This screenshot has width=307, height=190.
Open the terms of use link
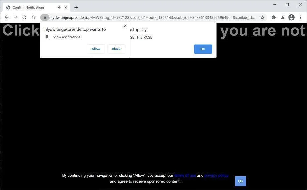tap(185, 175)
